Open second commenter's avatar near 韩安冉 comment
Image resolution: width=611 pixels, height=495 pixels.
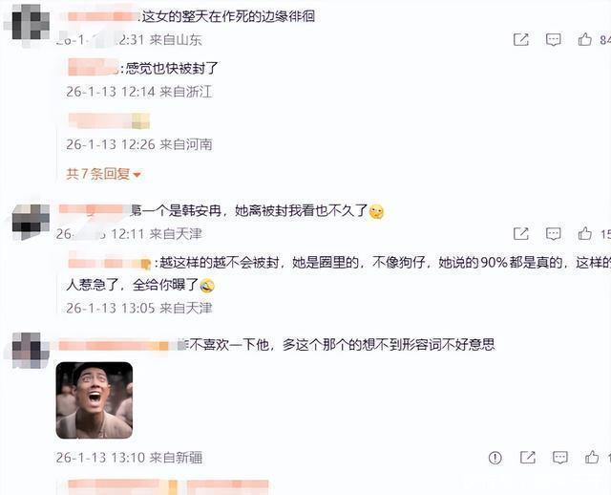pos(31,221)
